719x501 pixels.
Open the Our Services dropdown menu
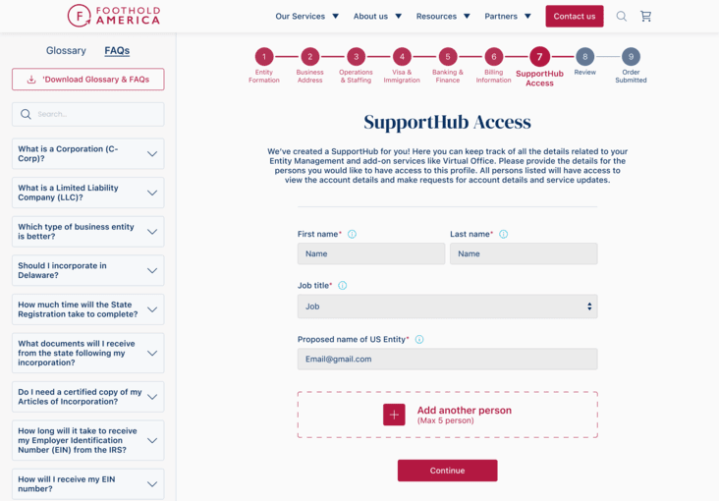click(x=306, y=17)
